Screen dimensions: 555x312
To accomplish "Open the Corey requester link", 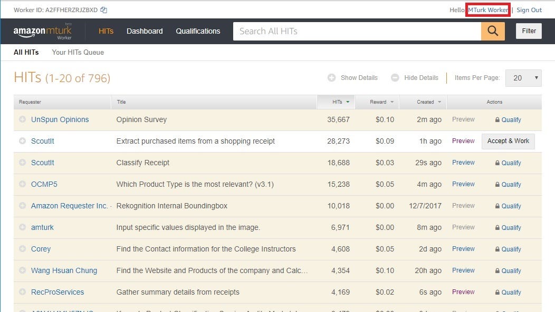I will click(x=41, y=249).
